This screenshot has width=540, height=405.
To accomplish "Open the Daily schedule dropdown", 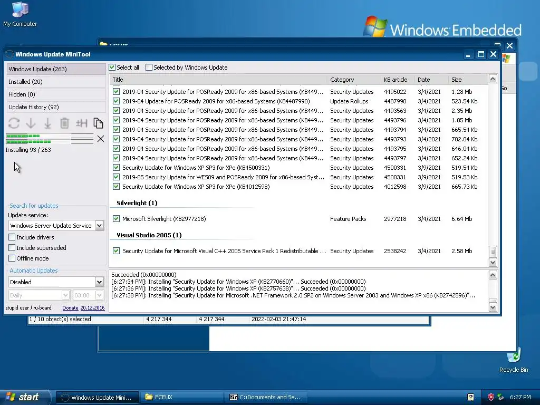I will [65, 295].
